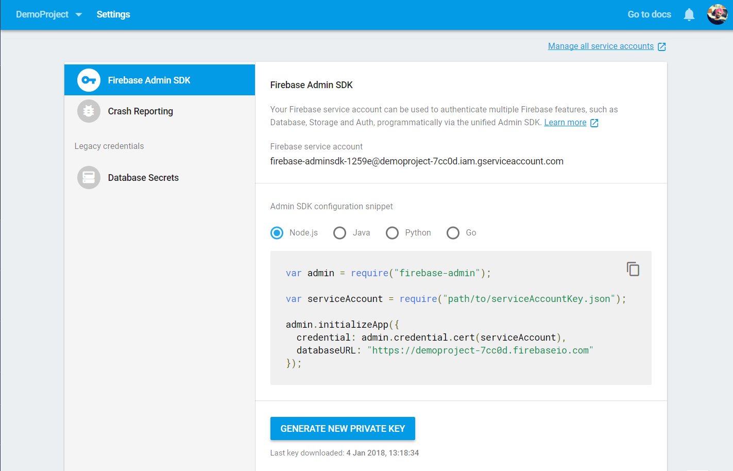Click the credential.cert(serviceAccount) code line

pyautogui.click(x=431, y=338)
